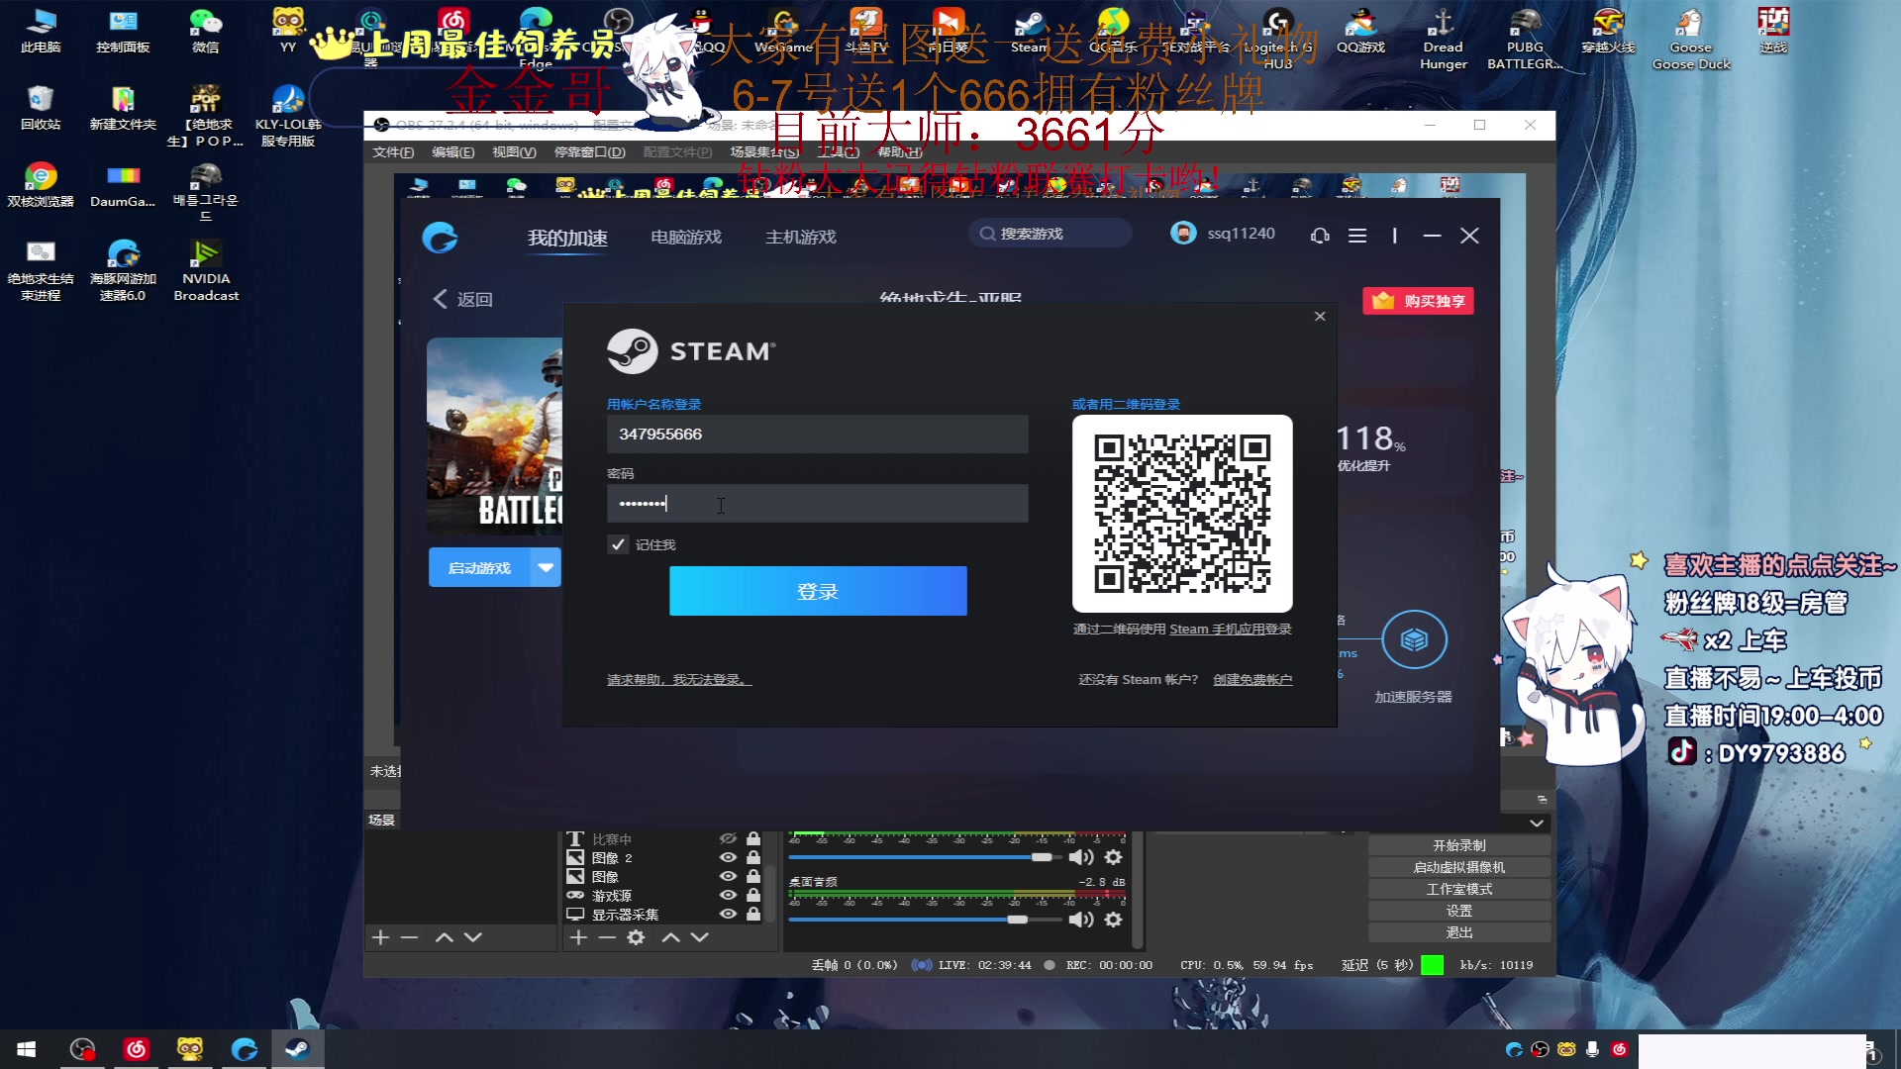1901x1069 pixels.
Task: Click the 登录 button on Steam login
Action: 817,591
